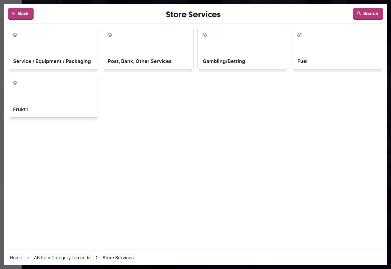Select the Post, Bank, Other Services title
Viewport: 391px width, 269px height.
(140, 61)
